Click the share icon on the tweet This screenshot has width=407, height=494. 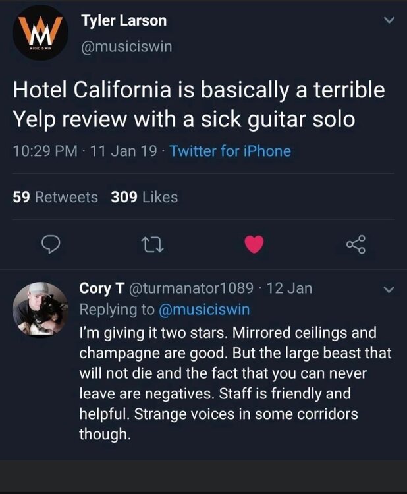click(356, 245)
